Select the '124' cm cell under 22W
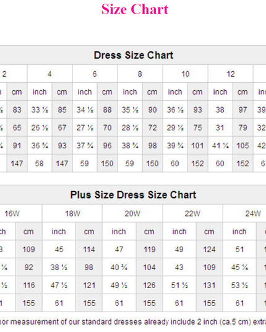 (209, 249)
